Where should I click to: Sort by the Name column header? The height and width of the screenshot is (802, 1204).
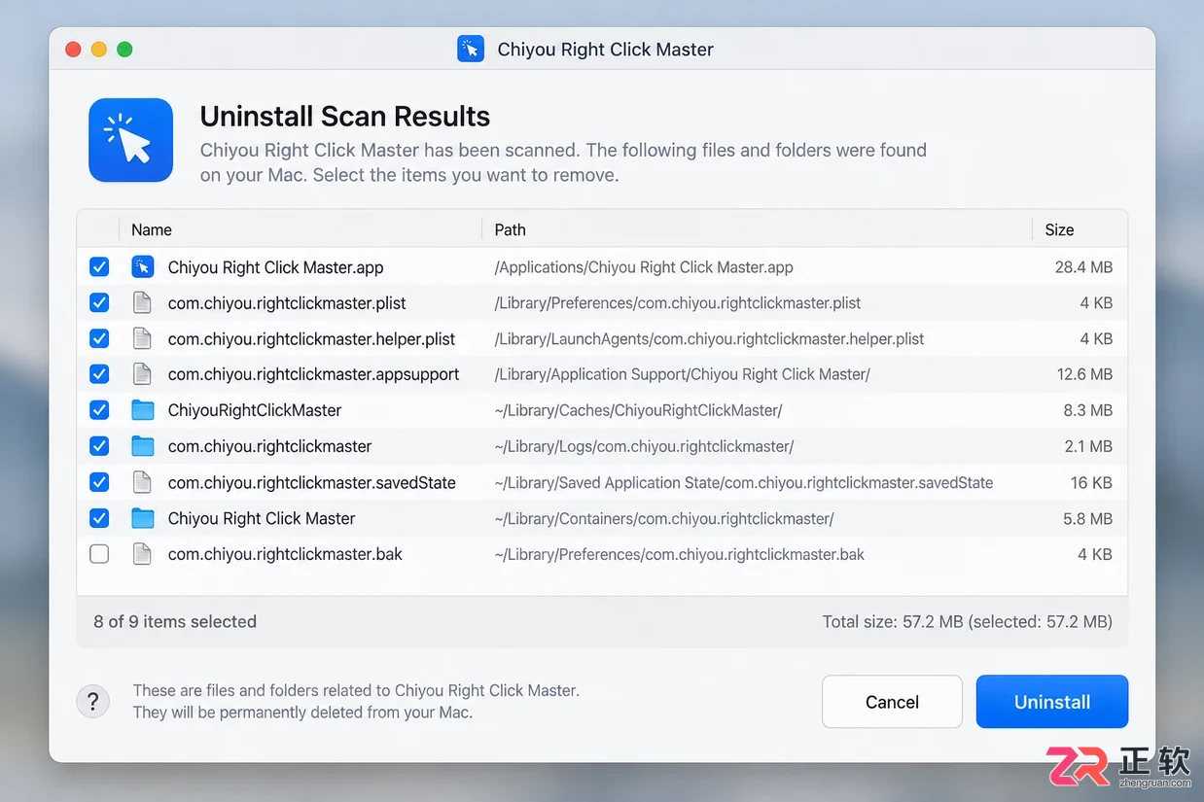click(152, 229)
